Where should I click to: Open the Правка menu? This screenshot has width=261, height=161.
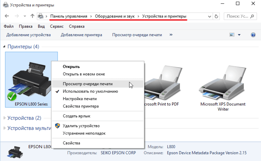point(26,26)
